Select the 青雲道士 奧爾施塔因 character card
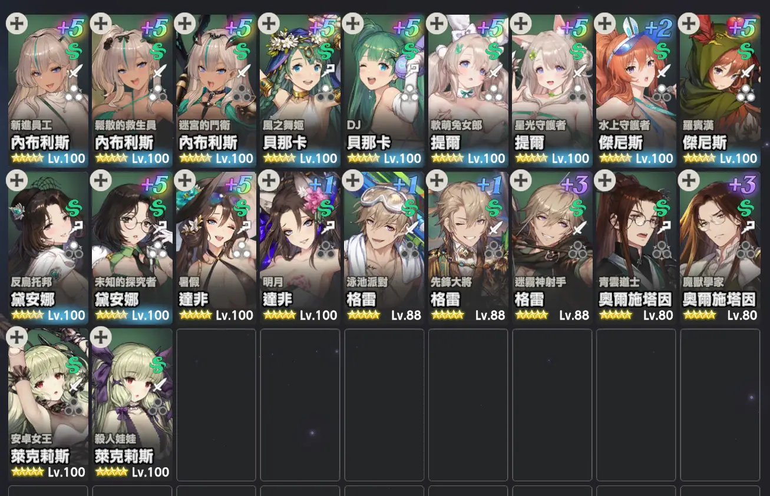Viewport: 770px width, 496px height. [x=636, y=248]
